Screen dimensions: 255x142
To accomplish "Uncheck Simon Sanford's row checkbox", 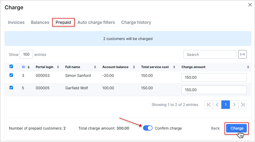I will [11, 75].
